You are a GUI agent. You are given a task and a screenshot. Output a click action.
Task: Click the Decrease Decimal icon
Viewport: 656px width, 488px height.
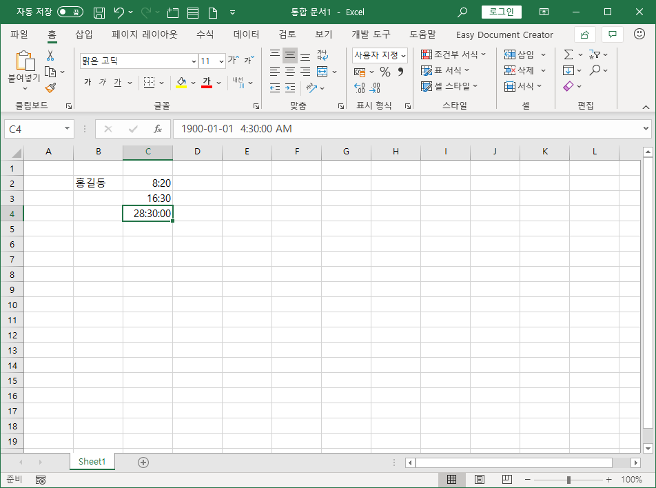click(375, 88)
